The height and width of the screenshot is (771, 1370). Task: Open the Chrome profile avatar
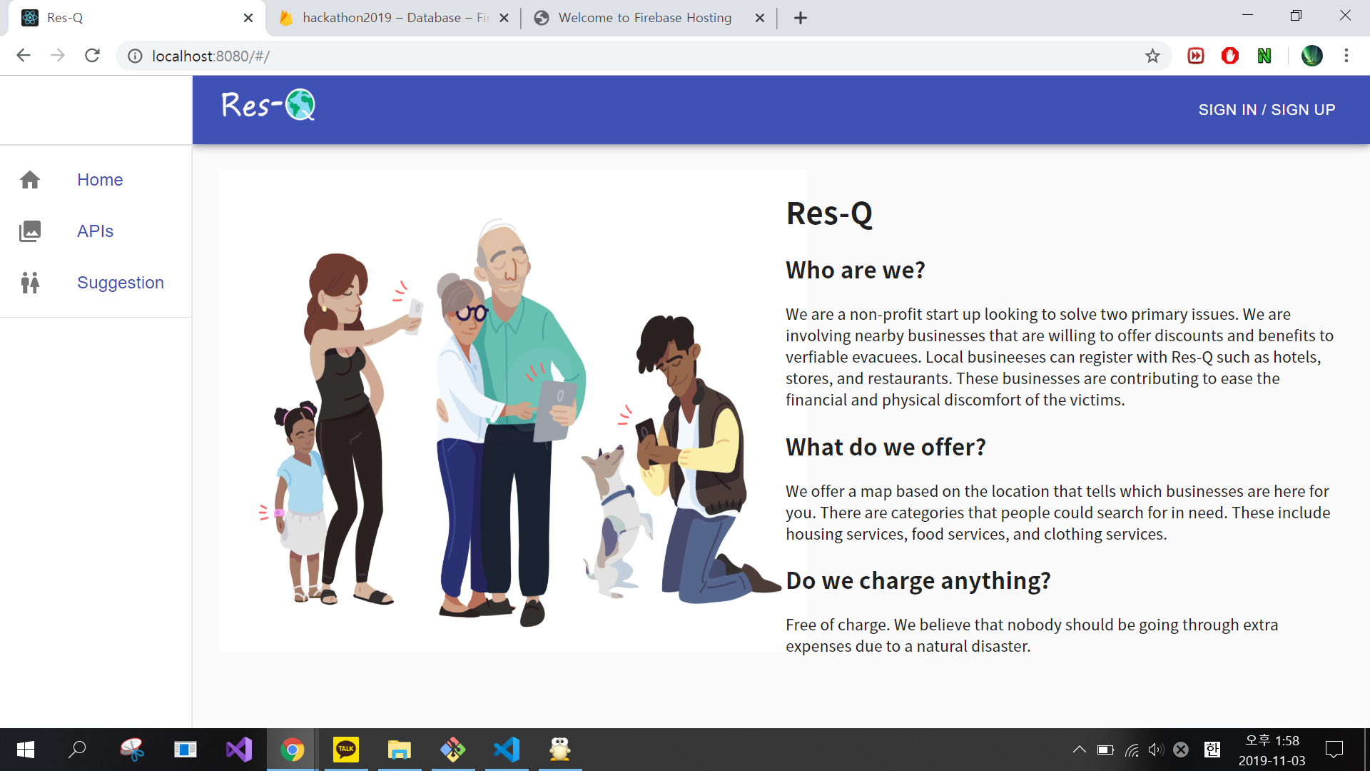coord(1311,56)
